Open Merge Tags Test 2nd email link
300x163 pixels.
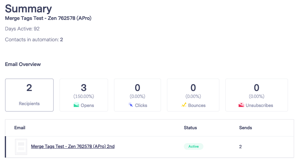[73, 146]
